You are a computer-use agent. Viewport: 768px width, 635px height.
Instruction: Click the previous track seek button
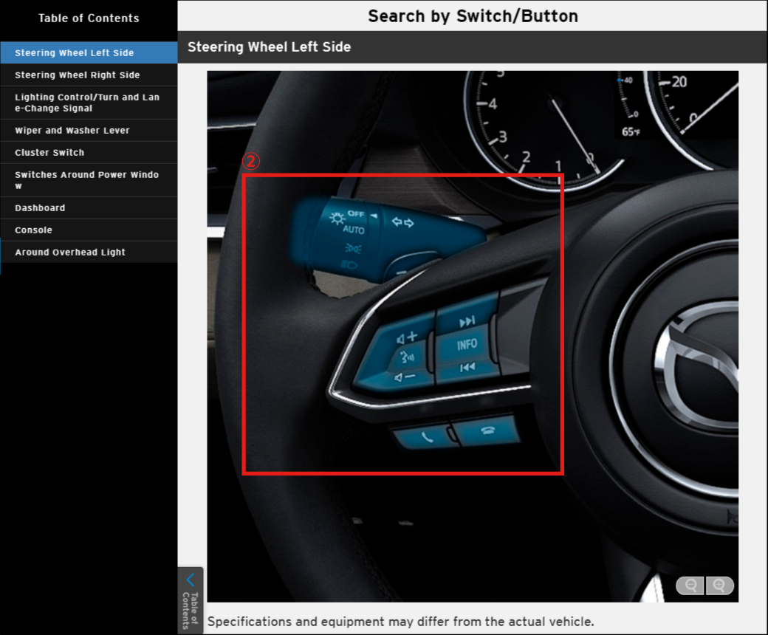click(x=467, y=367)
